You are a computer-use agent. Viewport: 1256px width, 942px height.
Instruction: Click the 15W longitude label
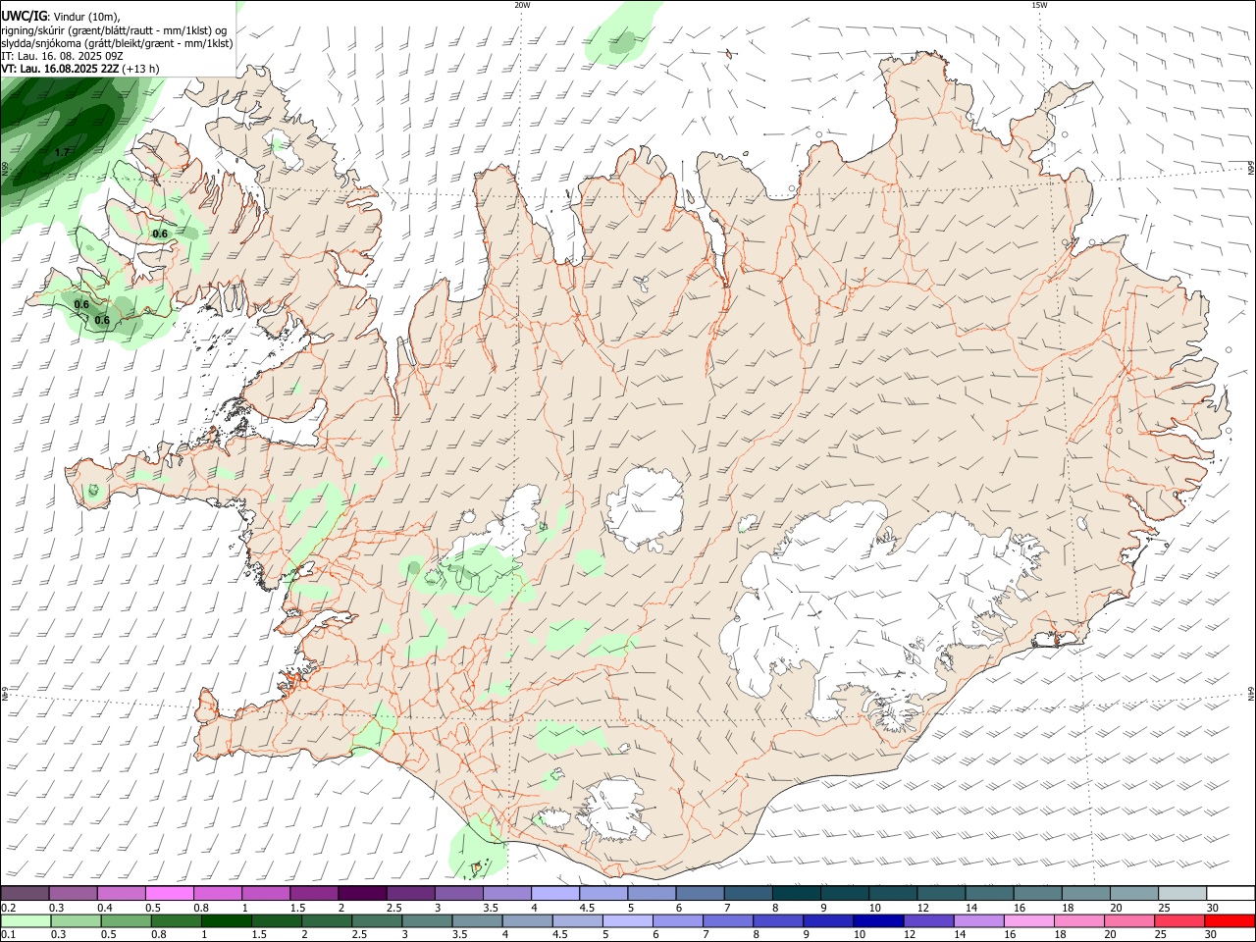tap(1039, 5)
